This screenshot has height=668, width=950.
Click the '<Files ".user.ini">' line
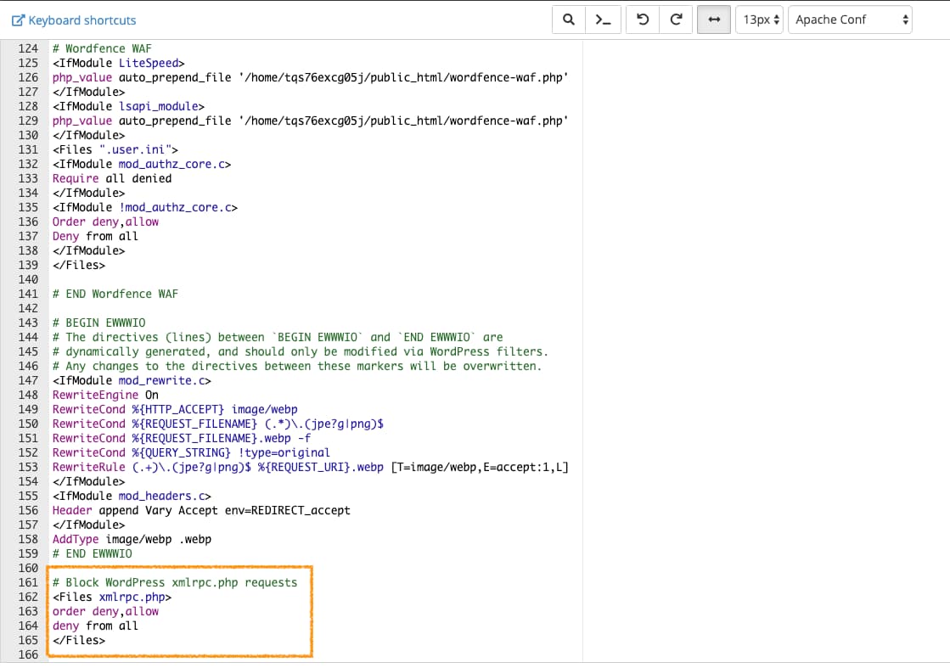pos(115,149)
